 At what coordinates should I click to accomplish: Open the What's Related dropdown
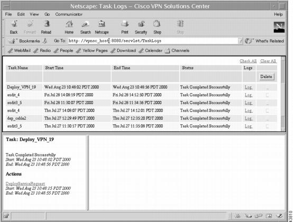point(264,41)
